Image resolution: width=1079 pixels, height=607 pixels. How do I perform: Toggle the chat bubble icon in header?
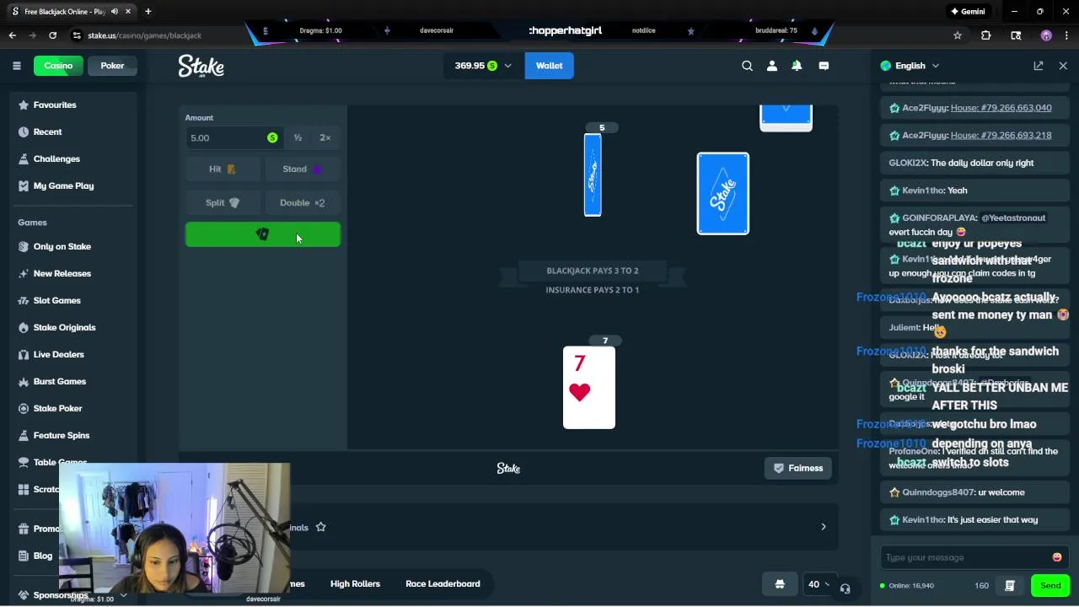pyautogui.click(x=824, y=66)
